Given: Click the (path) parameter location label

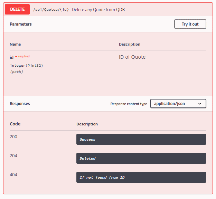Looking at the screenshot, I should 16,72.
